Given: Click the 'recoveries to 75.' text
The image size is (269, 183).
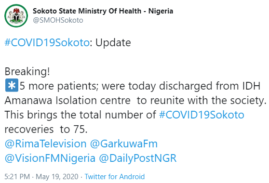Looking at the screenshot, I should pyautogui.click(x=46, y=129).
